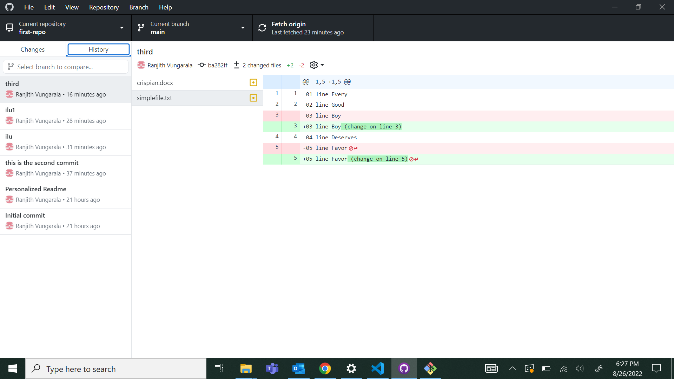Click the +2 additions count
Viewport: 674px width, 379px height.
290,65
